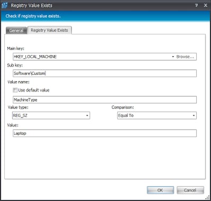This screenshot has height=201, width=211.
Task: Click the Laptop value input field
Action: (104, 133)
